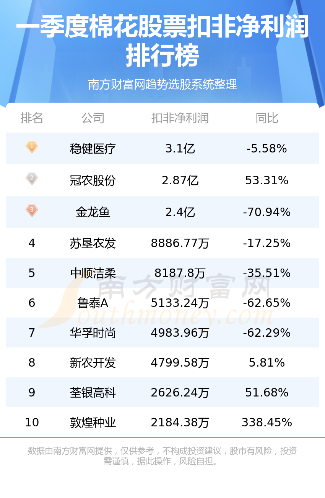Select the 公司 column header
The width and height of the screenshot is (325, 498).
coord(93,118)
